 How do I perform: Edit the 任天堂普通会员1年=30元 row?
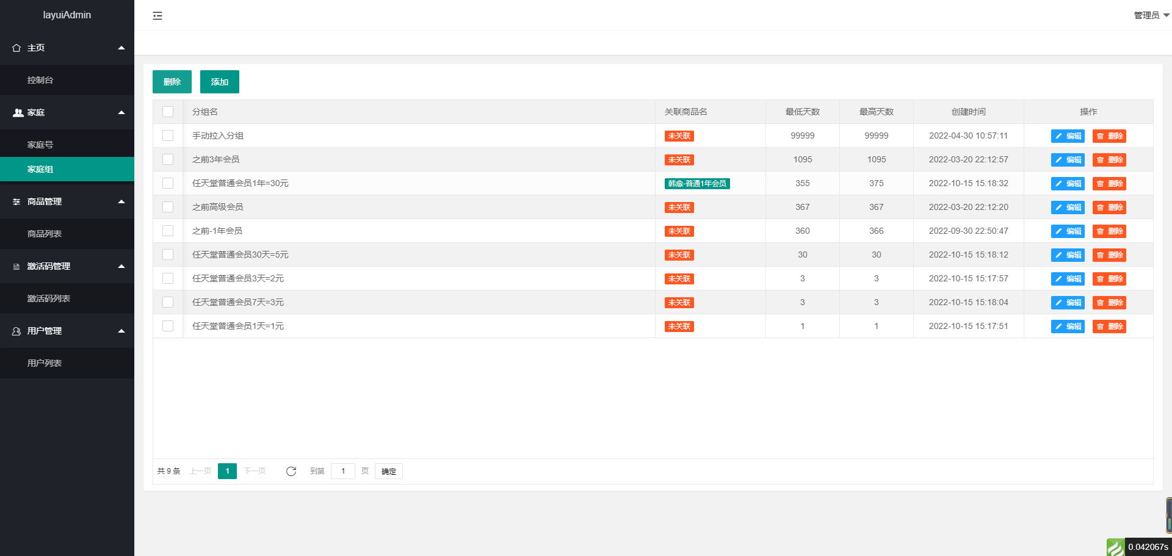coord(1068,184)
